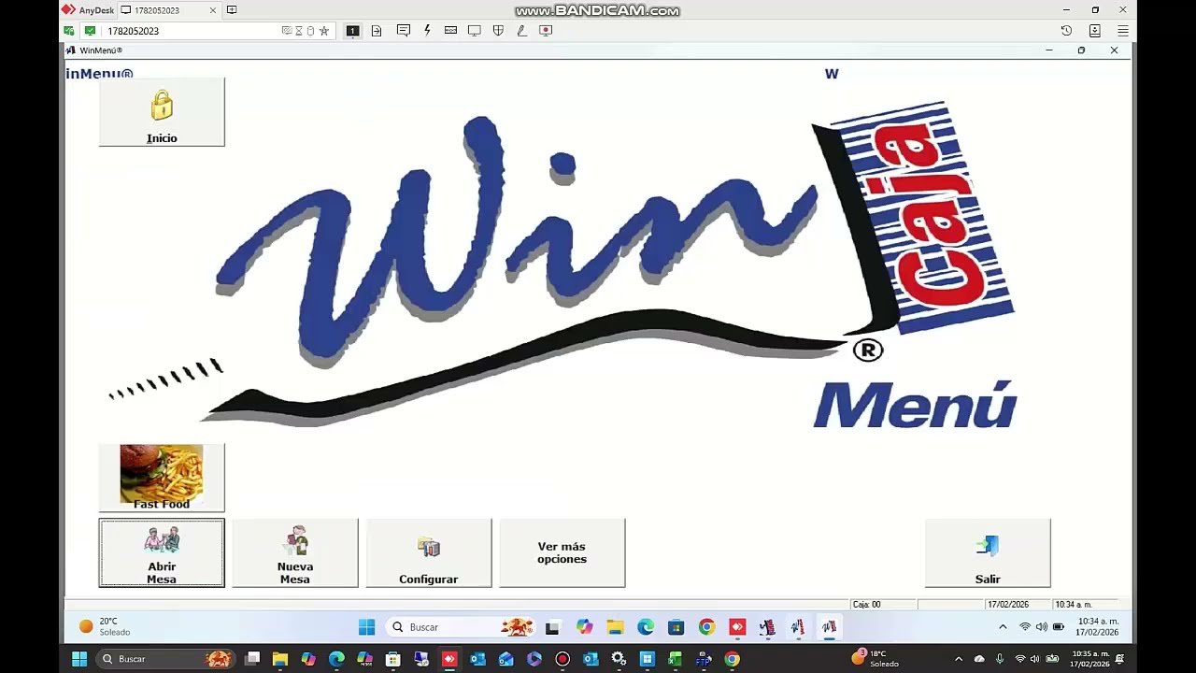Open the Configurar button
This screenshot has height=673, width=1196.
tap(429, 553)
